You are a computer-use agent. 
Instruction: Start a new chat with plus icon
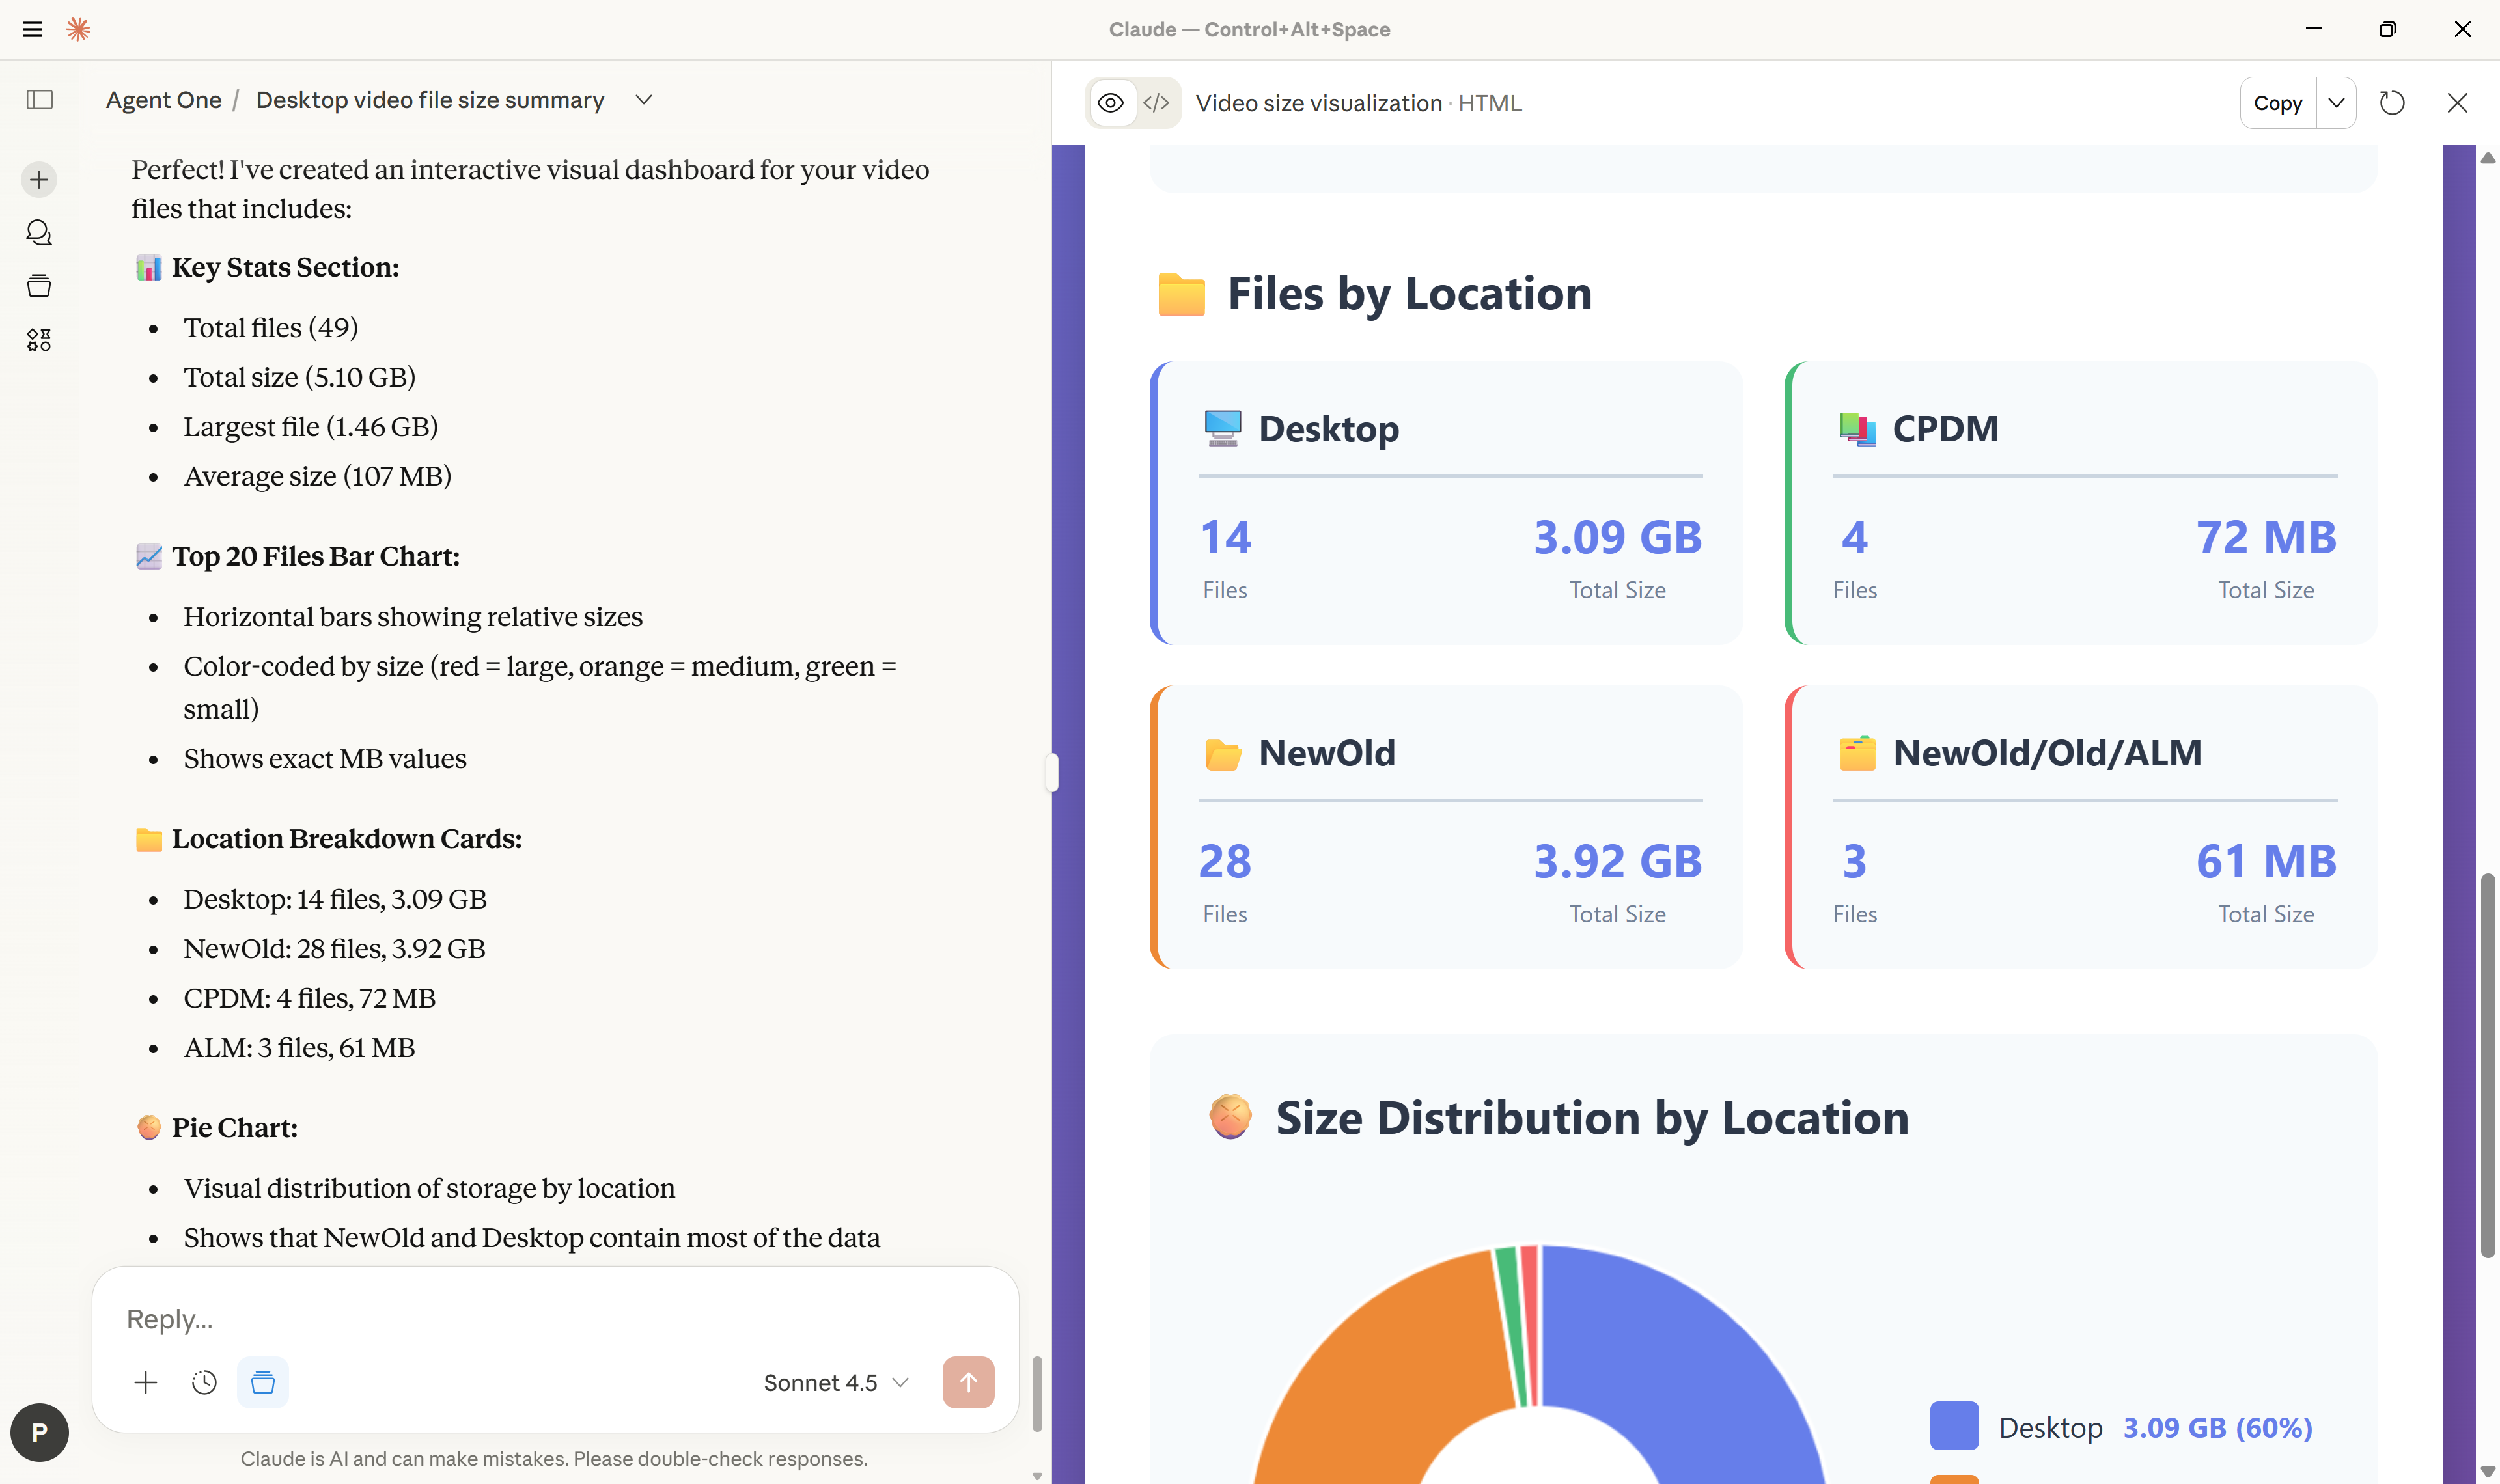39,180
